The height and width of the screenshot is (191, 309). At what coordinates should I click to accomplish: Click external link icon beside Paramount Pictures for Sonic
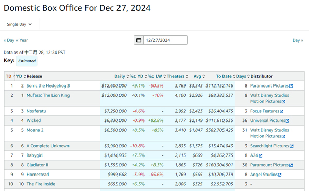click(x=291, y=86)
